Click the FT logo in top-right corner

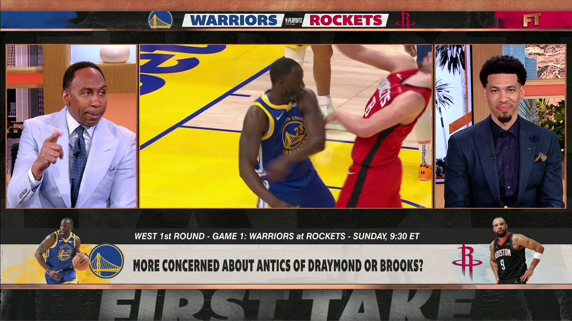click(x=532, y=19)
